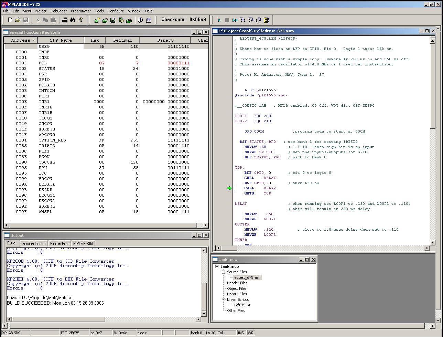This screenshot has height=337, width=443.
Task: Collapse the Linker Scripts folder node
Action: [x=223, y=299]
